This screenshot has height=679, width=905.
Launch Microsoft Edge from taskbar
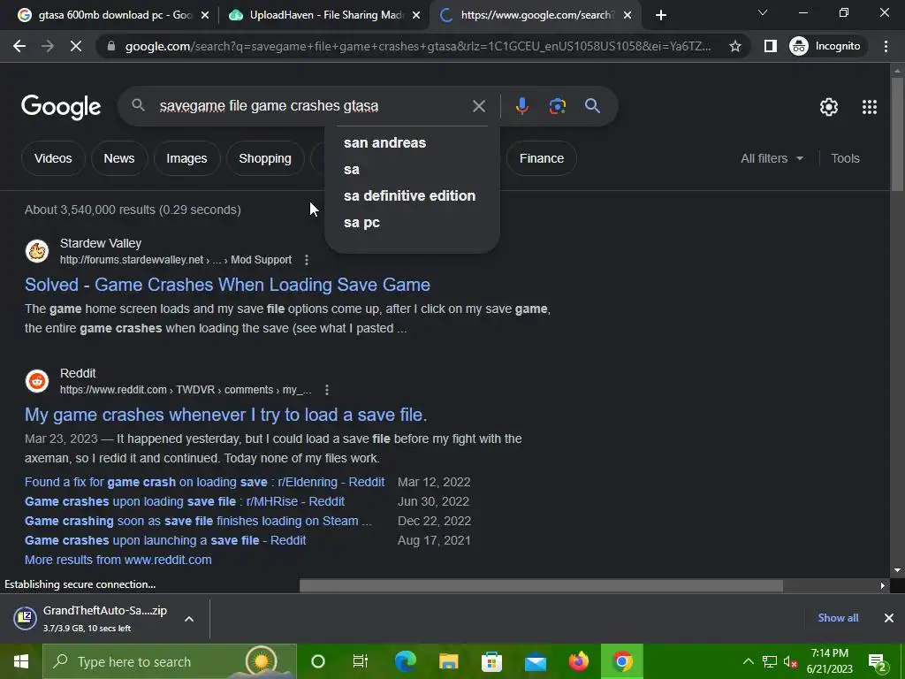(x=405, y=661)
